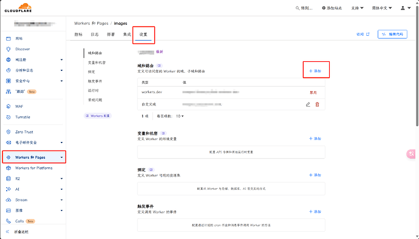Expand the R2 sidebar section
This screenshot has width=419, height=239.
tap(61, 179)
